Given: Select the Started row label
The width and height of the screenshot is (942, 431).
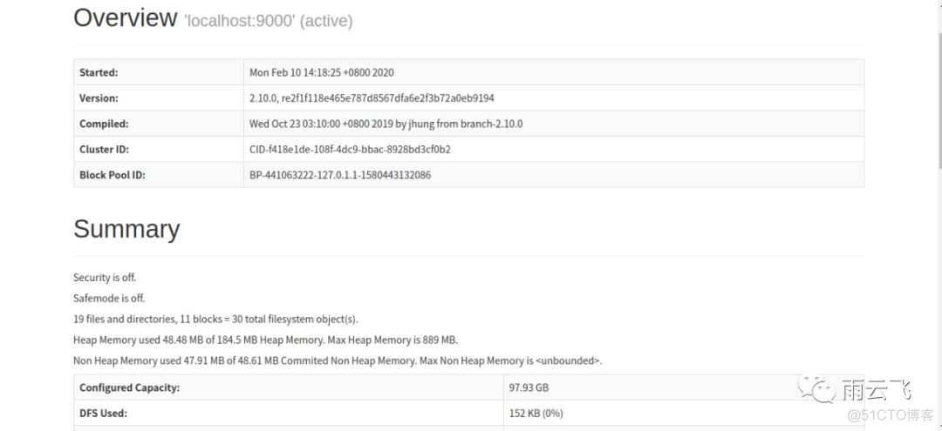Looking at the screenshot, I should pyautogui.click(x=99, y=72).
